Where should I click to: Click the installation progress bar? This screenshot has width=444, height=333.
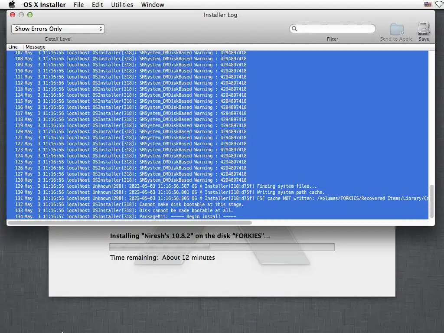tap(222, 247)
